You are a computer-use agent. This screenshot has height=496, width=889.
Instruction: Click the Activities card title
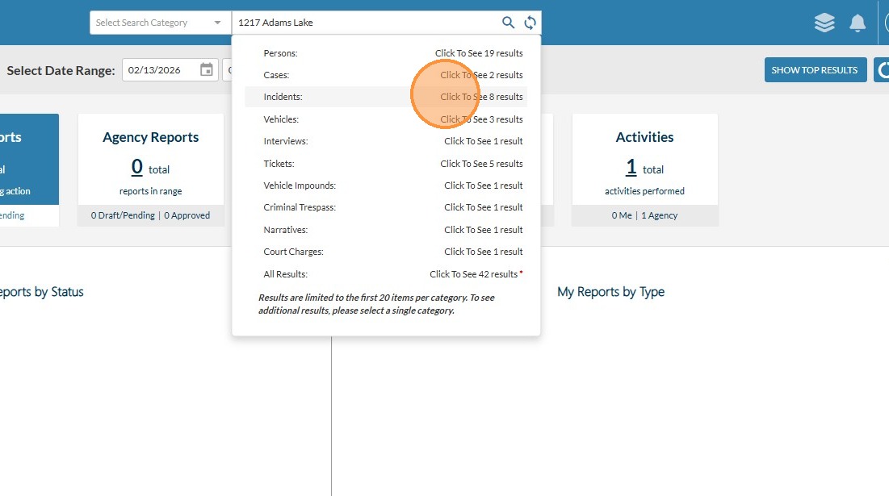644,137
